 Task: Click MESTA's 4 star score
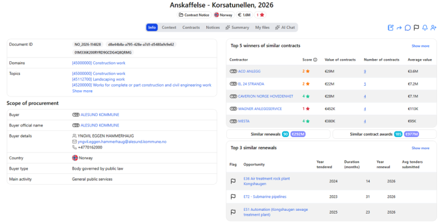[306, 121]
